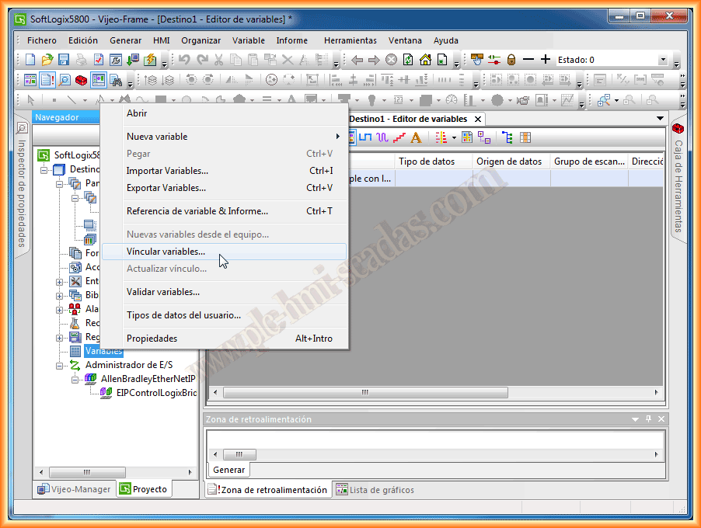Choose Importar Variables from context menu
Viewport: 701px width, 528px height.
point(167,171)
